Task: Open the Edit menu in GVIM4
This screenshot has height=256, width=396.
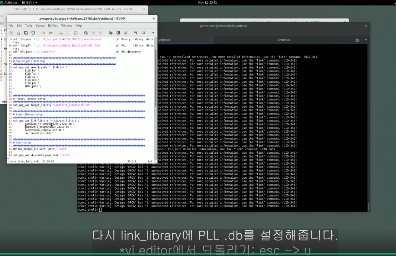Action: tap(19, 26)
